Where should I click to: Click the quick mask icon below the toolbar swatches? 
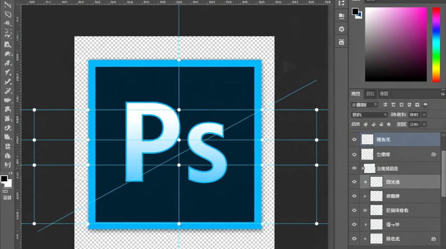[5, 191]
